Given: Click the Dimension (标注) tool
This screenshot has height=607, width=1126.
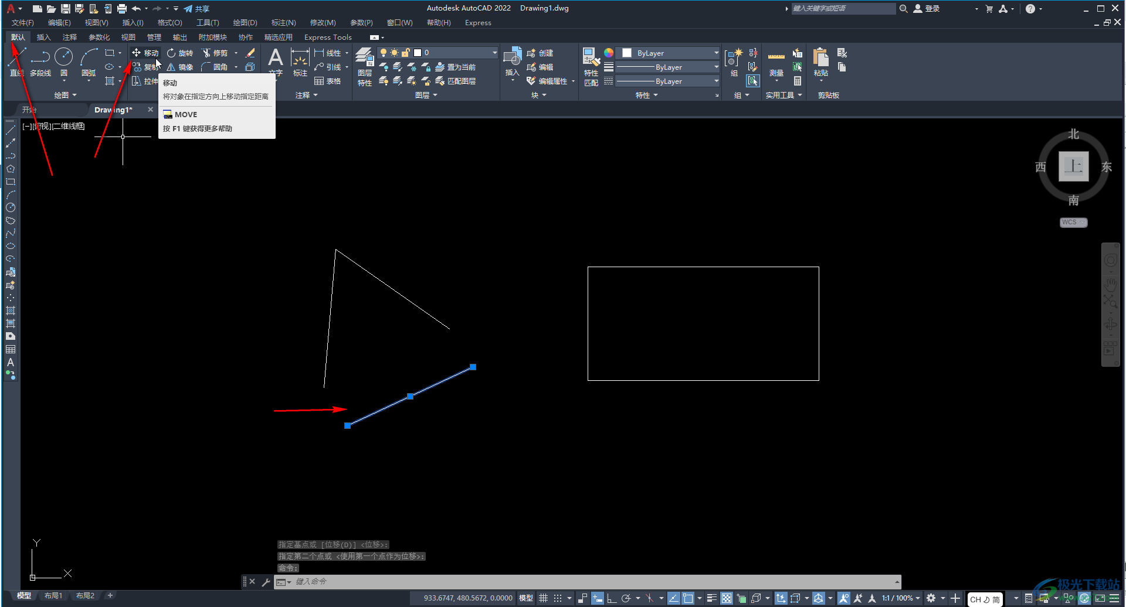Looking at the screenshot, I should (x=300, y=63).
